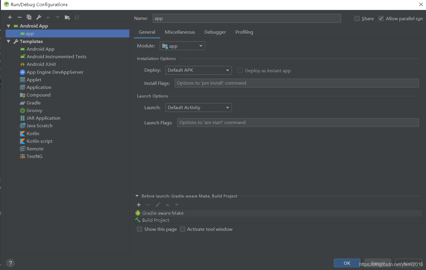This screenshot has height=270, width=426.
Task: Switch to the Miscellaneous tab
Action: click(180, 32)
